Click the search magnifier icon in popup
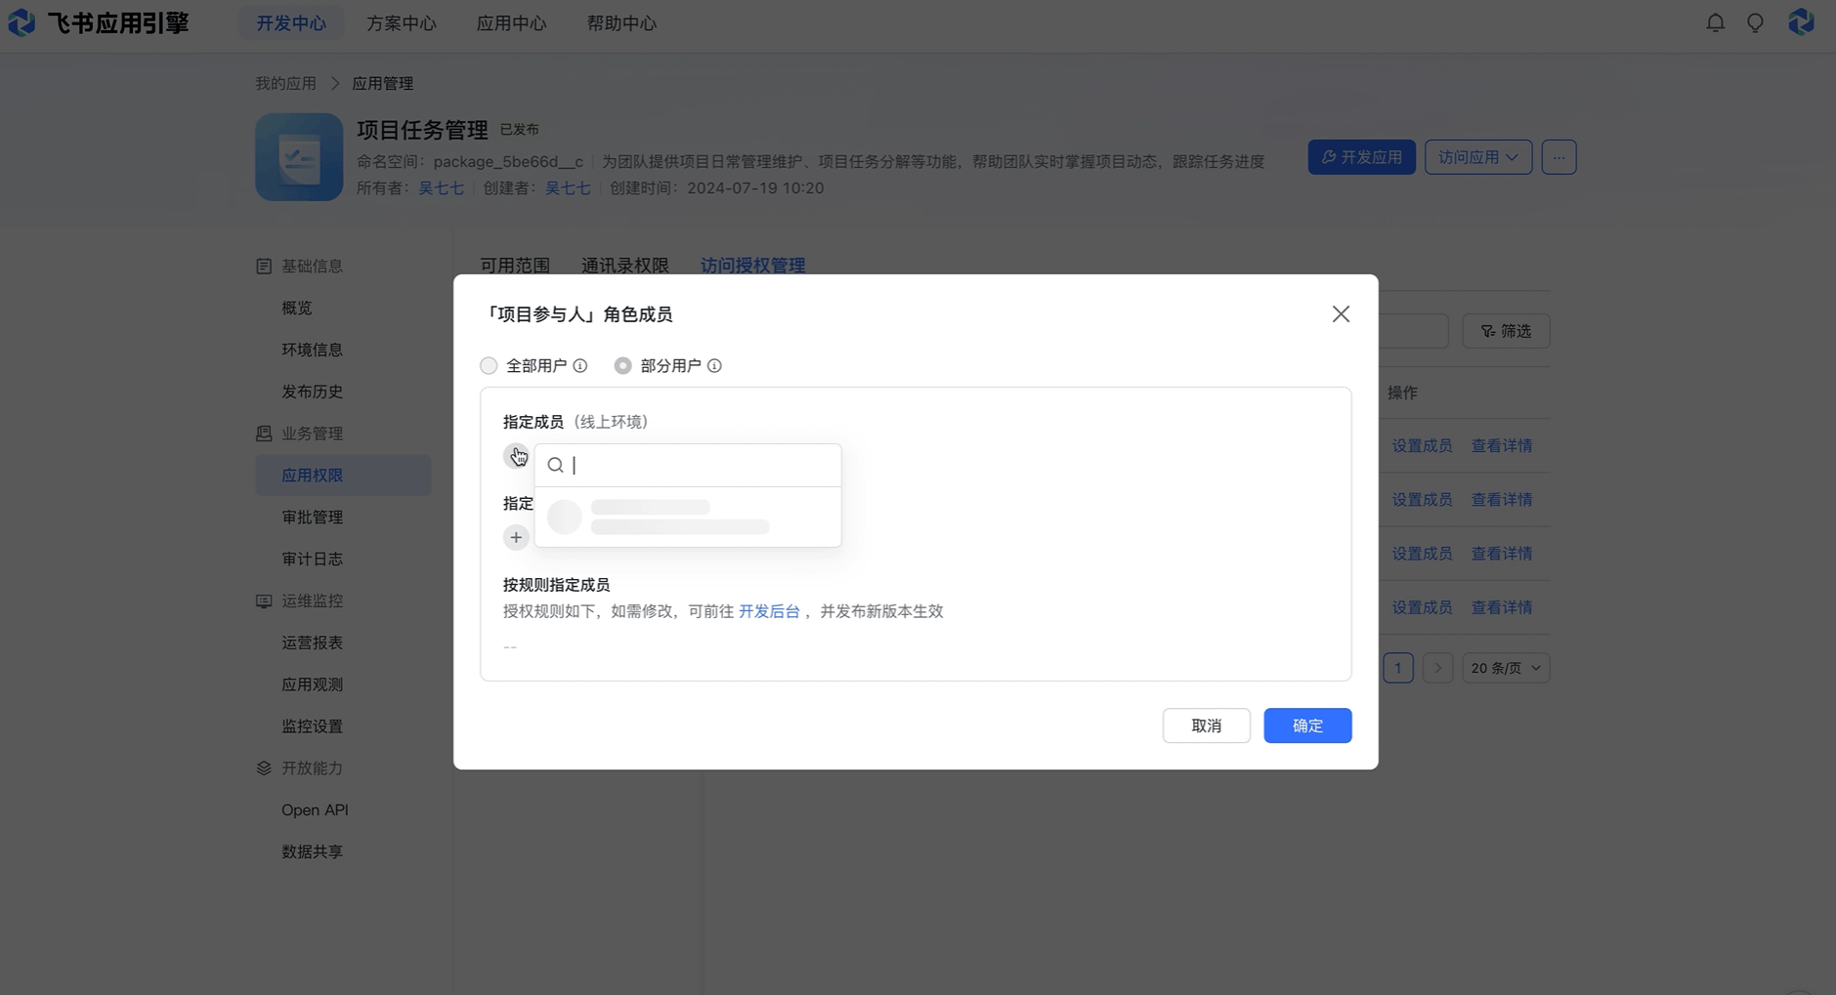Screen dimensions: 1836x995 (555, 465)
